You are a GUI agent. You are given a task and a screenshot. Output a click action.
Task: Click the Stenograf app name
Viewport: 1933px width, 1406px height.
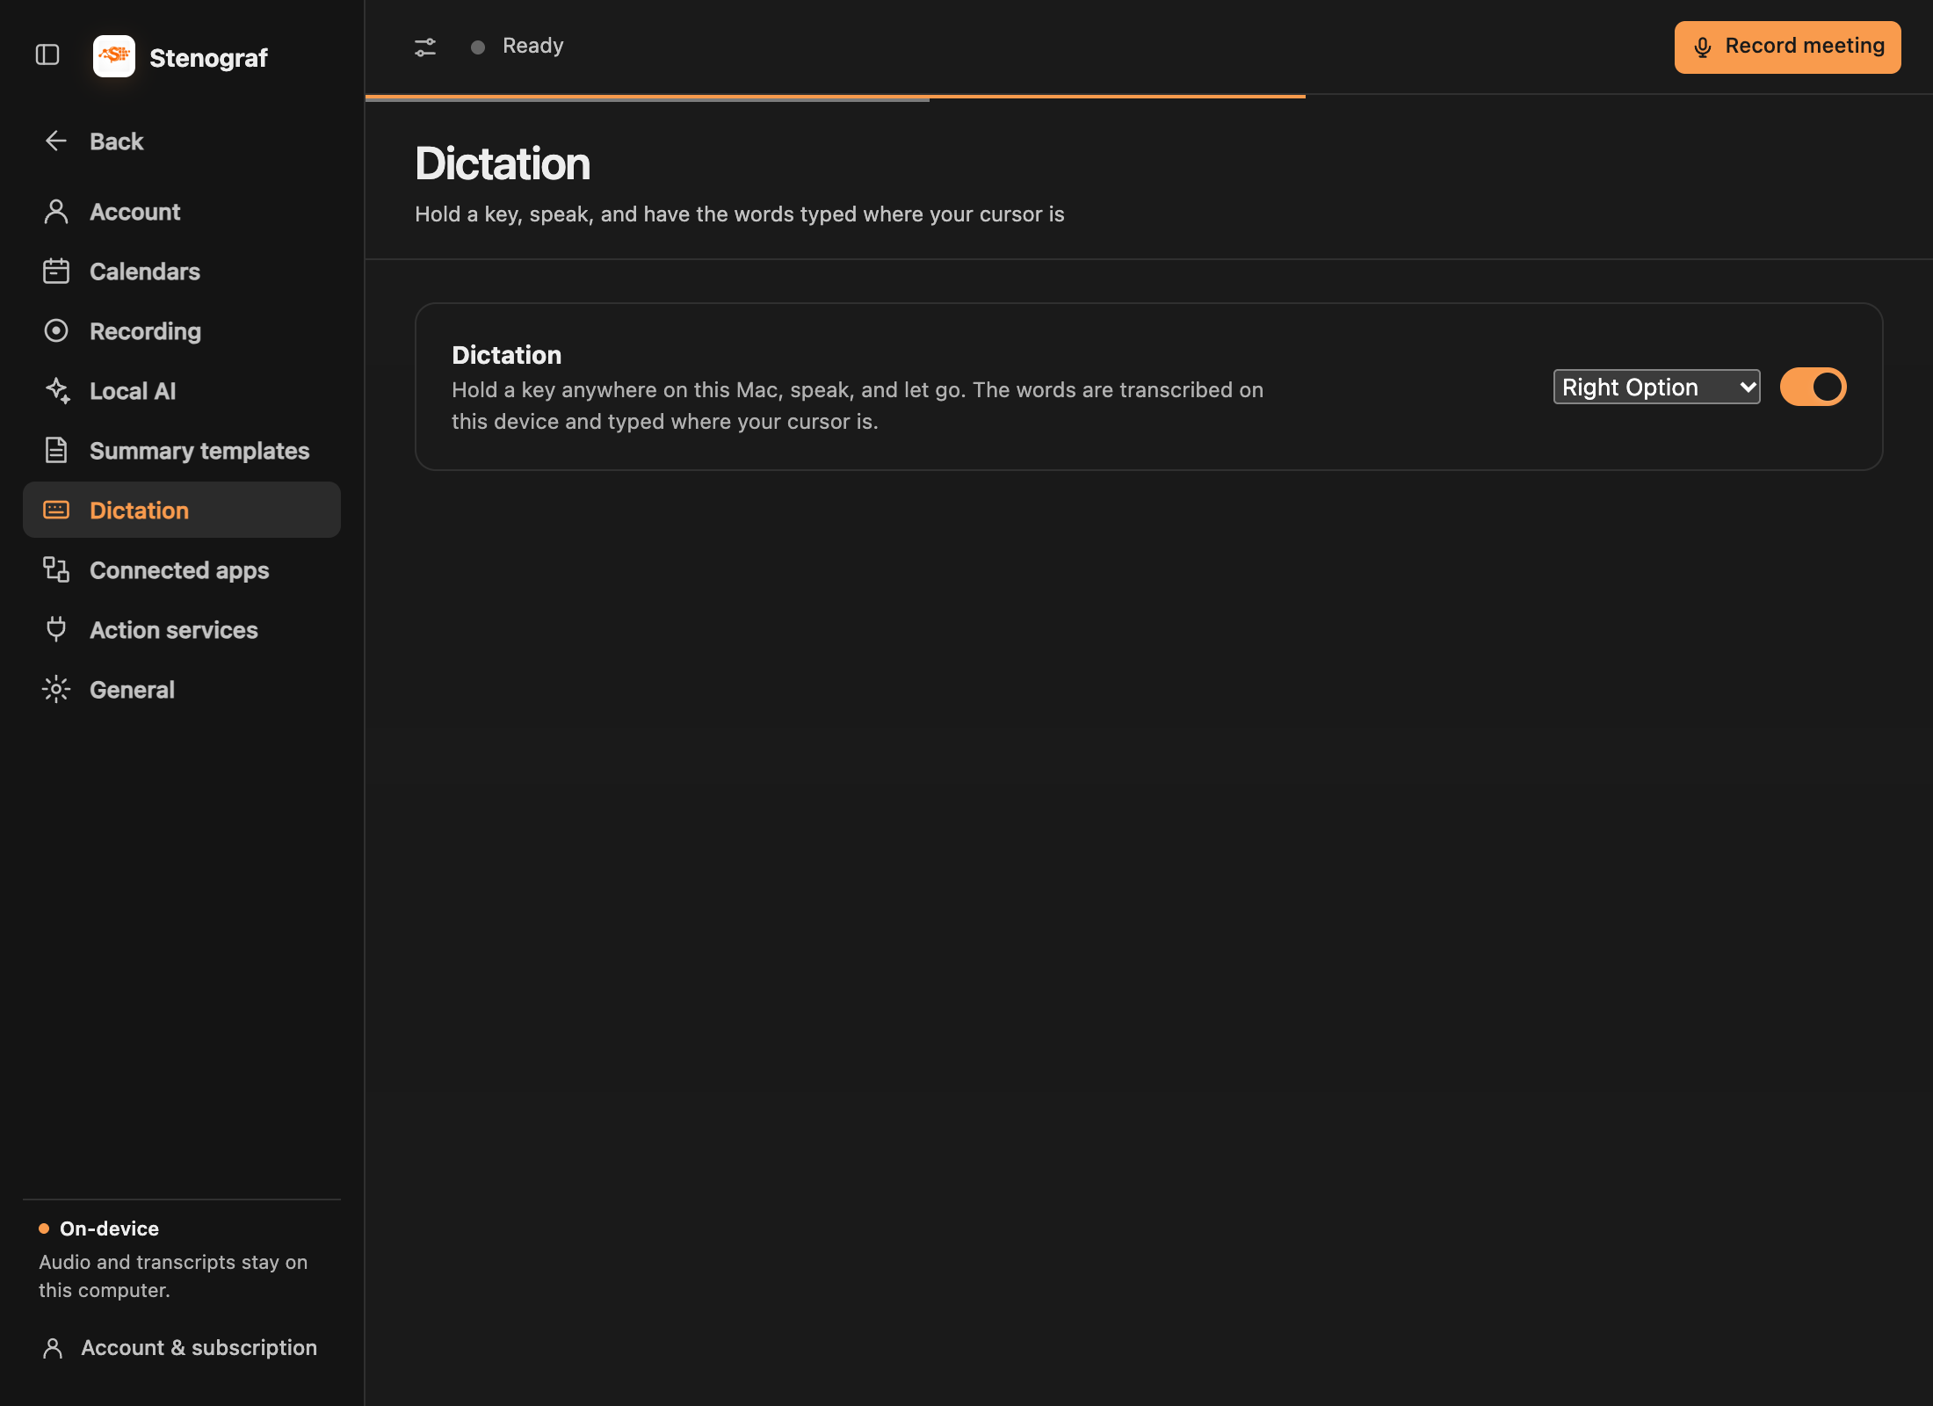point(208,58)
